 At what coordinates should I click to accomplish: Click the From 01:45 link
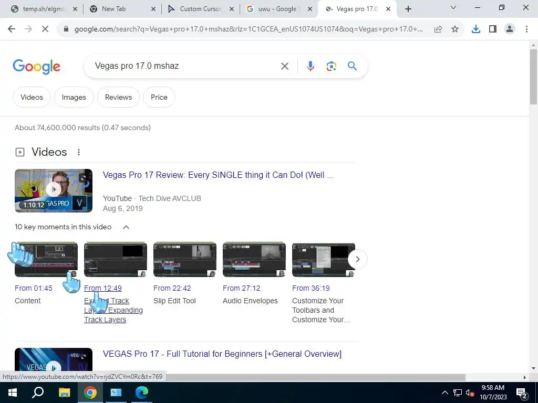click(33, 288)
